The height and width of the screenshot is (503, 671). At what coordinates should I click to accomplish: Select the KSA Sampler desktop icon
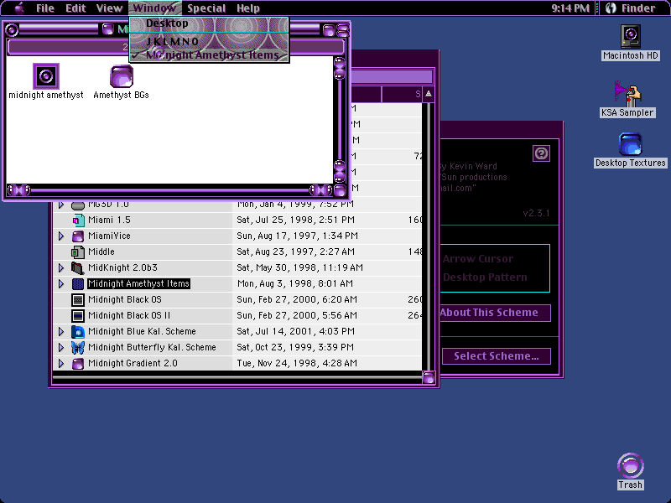pos(627,93)
